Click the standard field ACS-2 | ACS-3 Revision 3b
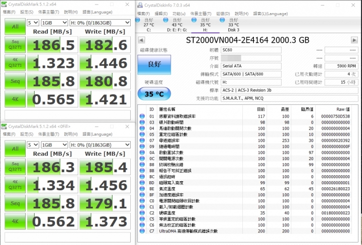 click(x=289, y=90)
